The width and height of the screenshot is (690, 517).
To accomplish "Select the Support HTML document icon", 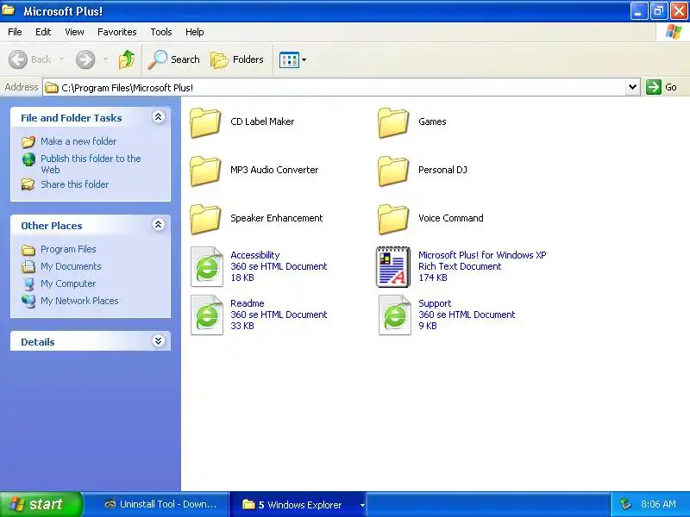I will click(395, 315).
